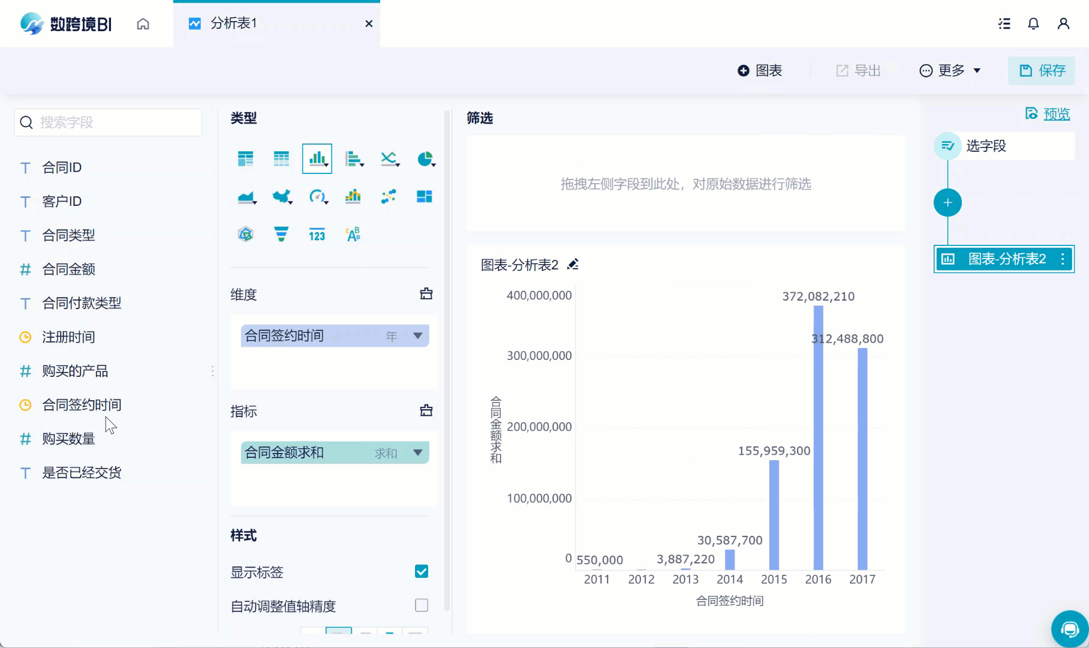Viewport: 1089px width, 648px height.
Task: Click the config panel vertical scrollbar
Action: click(x=447, y=360)
